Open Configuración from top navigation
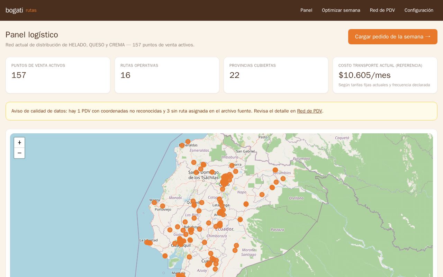443x277 pixels. (419, 10)
